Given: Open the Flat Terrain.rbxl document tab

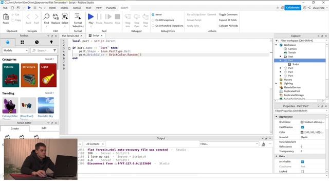Looking at the screenshot, I should pyautogui.click(x=70, y=36).
